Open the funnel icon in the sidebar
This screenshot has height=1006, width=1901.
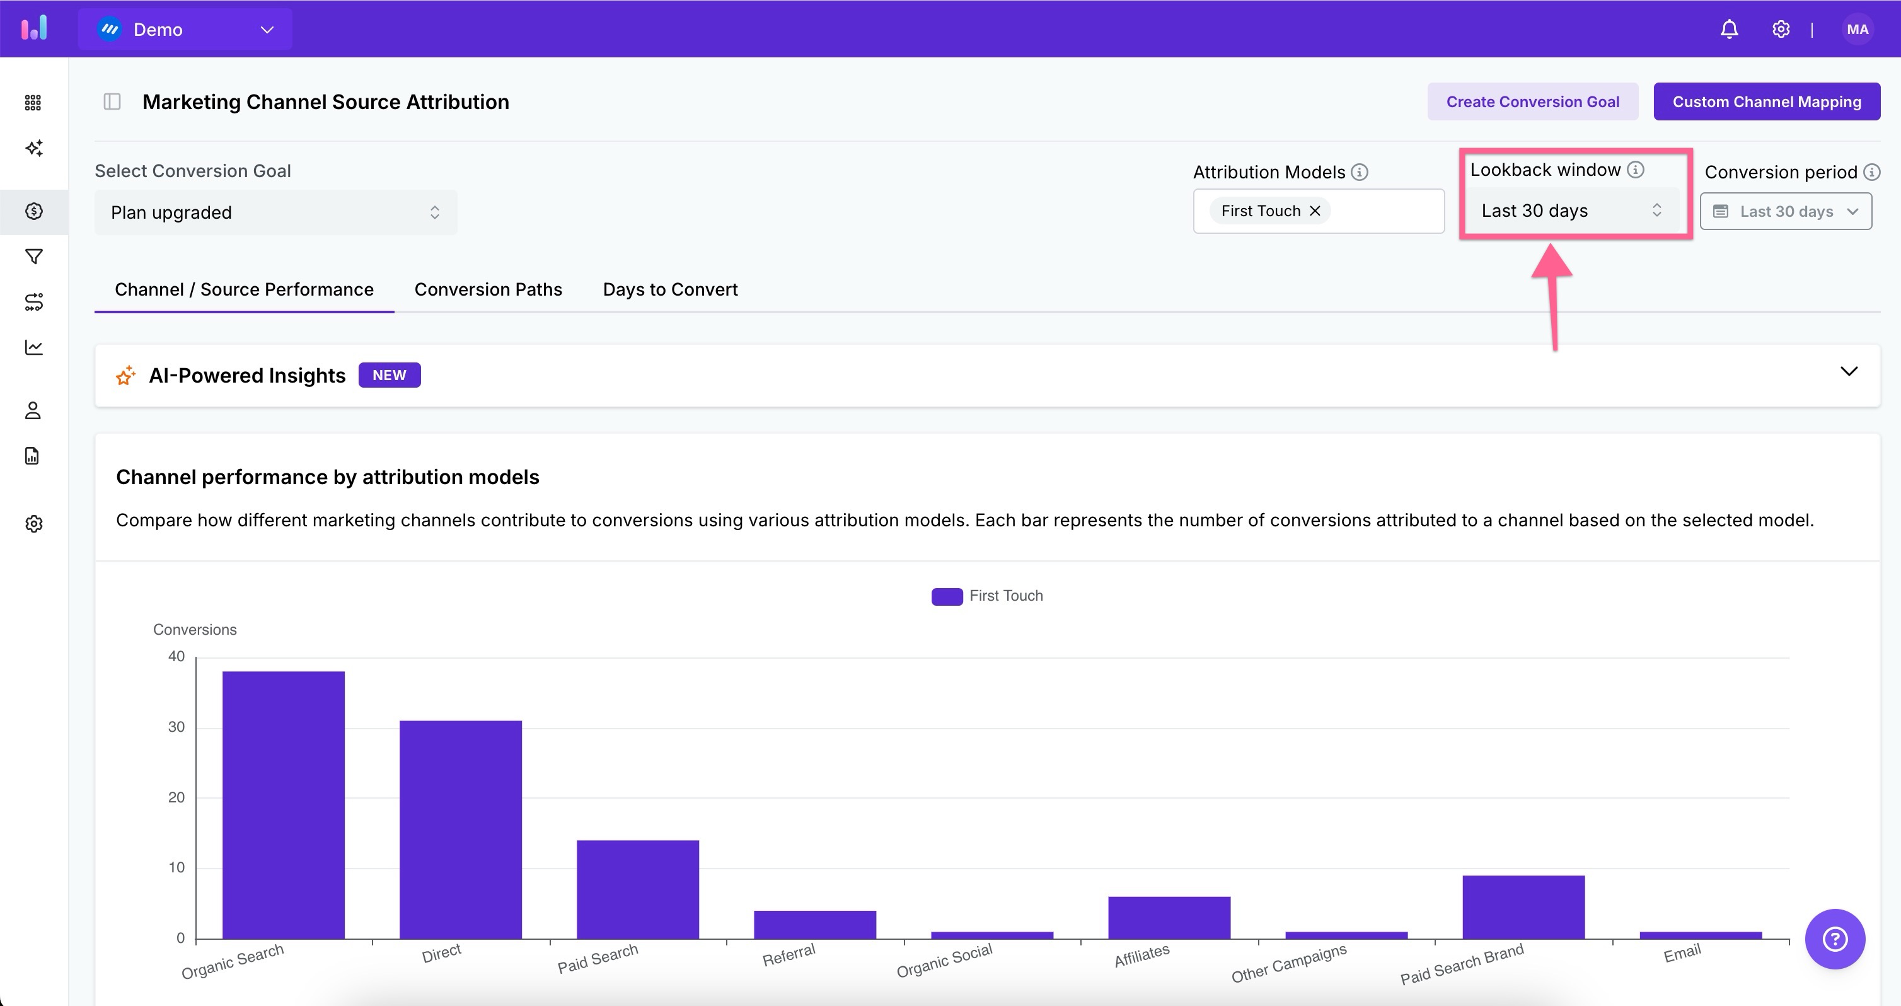pos(33,257)
